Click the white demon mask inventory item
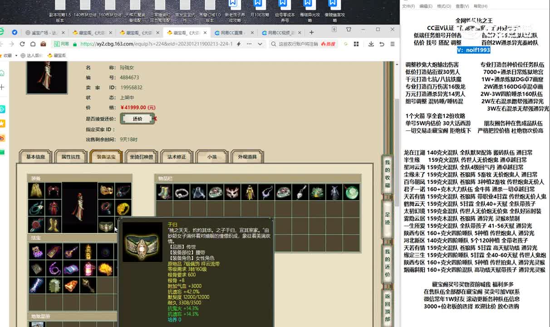 click(232, 192)
